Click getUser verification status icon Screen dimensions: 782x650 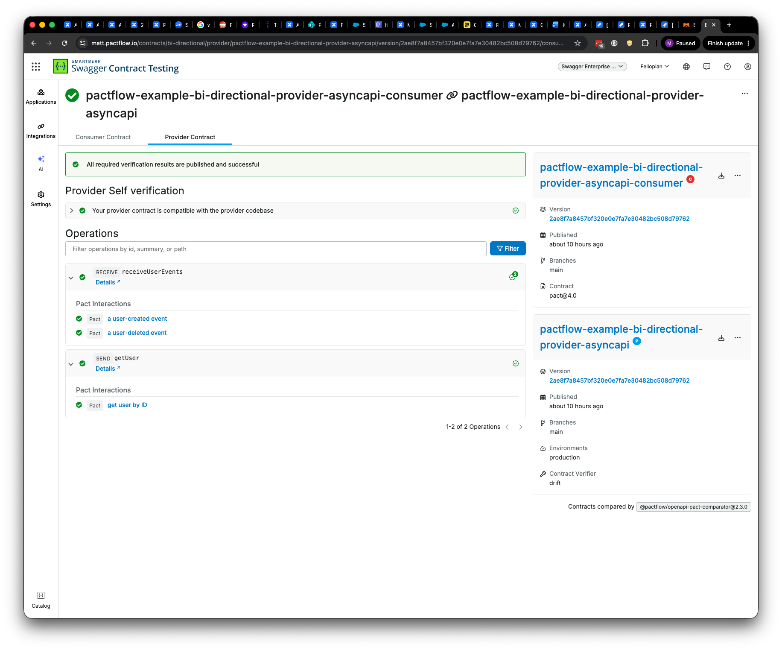pyautogui.click(x=516, y=363)
